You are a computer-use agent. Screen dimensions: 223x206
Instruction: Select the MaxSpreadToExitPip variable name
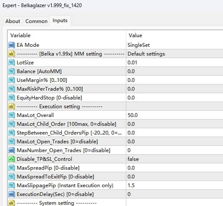pos(55,177)
